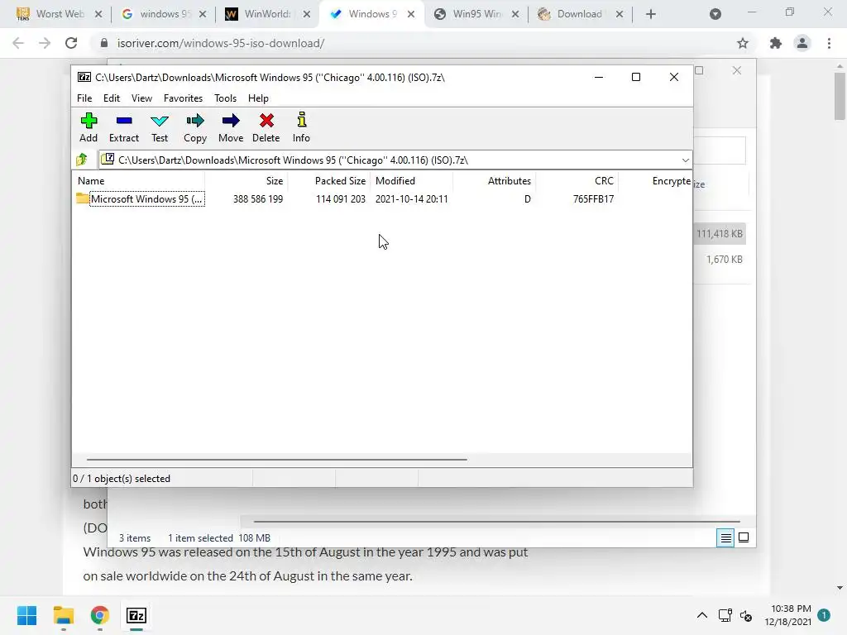Open File Explorer from the taskbar
Screen dimensions: 847x635
tap(63, 615)
